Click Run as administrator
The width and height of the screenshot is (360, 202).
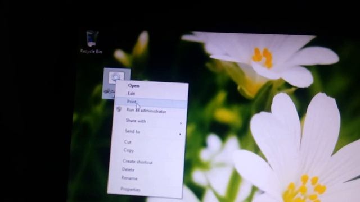[x=146, y=111]
